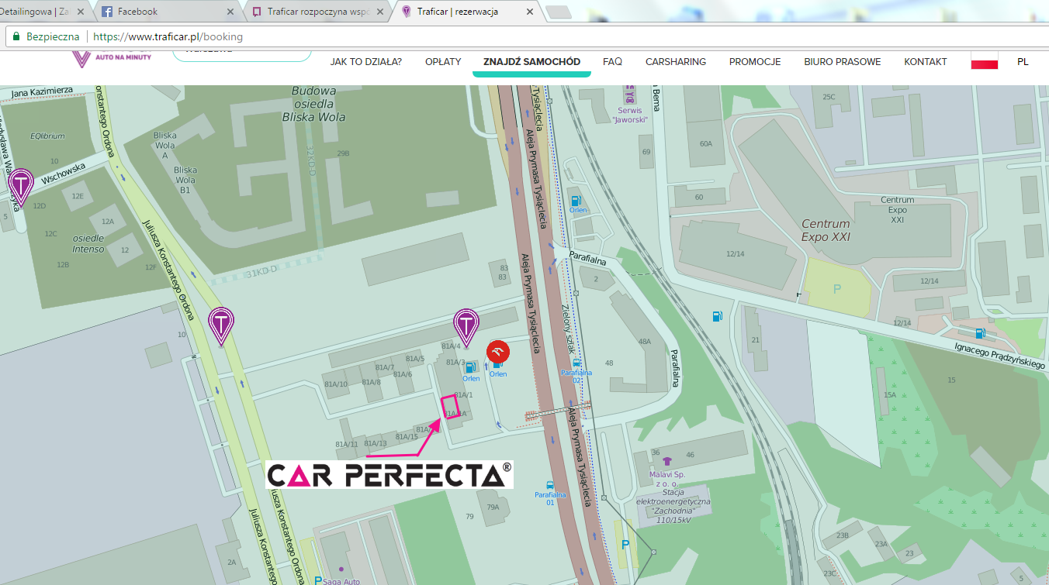
Task: Select the 'Traficar | rezerwacja' tab
Action: [466, 12]
